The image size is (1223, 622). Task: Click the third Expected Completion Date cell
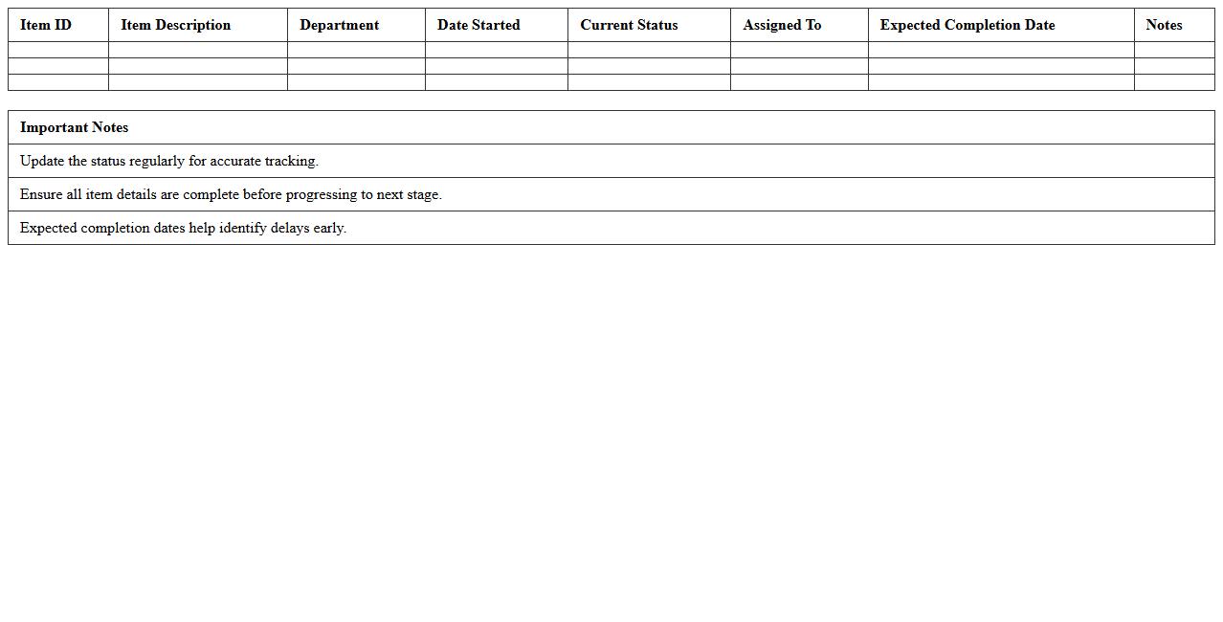pyautogui.click(x=1000, y=81)
